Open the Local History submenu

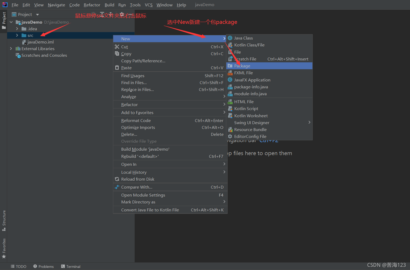tap(170, 172)
